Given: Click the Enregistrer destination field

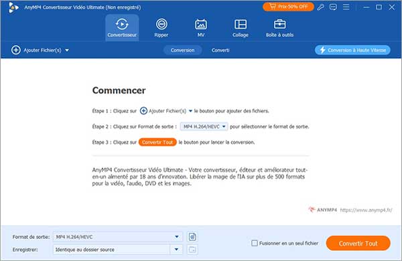Looking at the screenshot, I should (x=111, y=250).
